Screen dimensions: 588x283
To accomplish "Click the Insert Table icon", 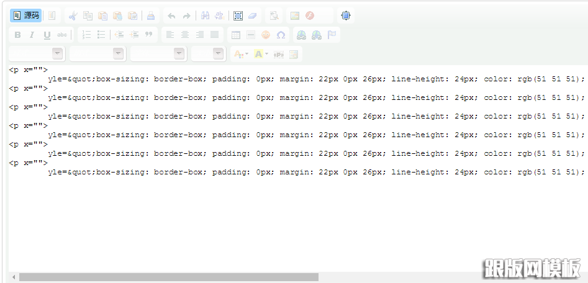I will 236,35.
